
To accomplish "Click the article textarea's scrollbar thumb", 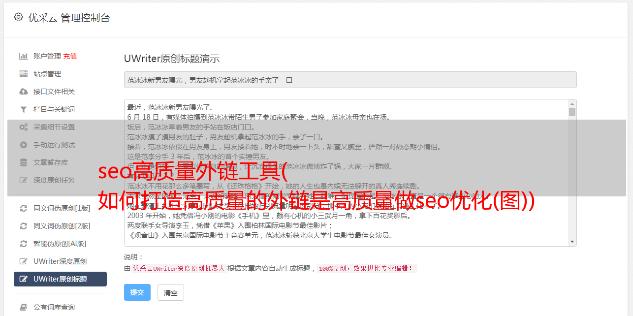I will [x=572, y=112].
